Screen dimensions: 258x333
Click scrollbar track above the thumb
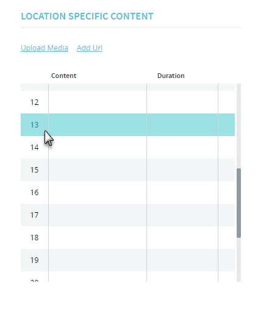[x=238, y=126]
